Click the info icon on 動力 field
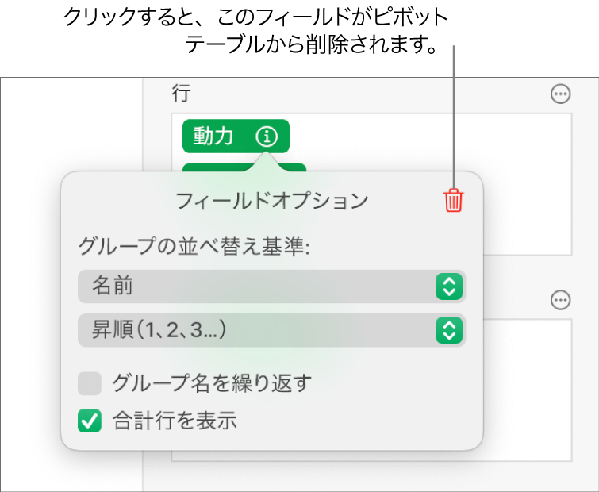 pos(267,136)
